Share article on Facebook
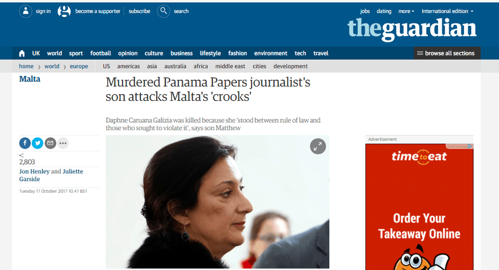The height and width of the screenshot is (270, 499). [25, 143]
